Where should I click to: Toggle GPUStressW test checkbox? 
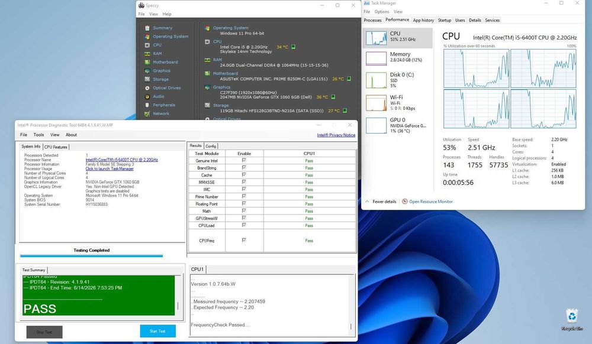[x=244, y=218]
